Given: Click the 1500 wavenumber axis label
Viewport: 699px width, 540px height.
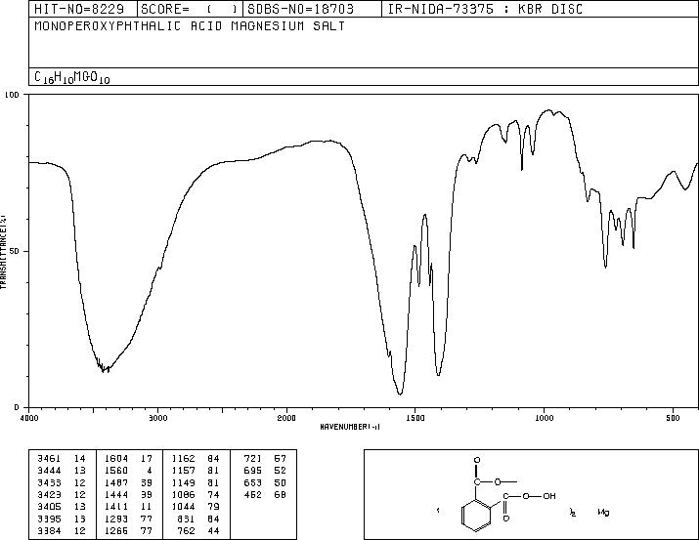Looking at the screenshot, I should pos(415,418).
